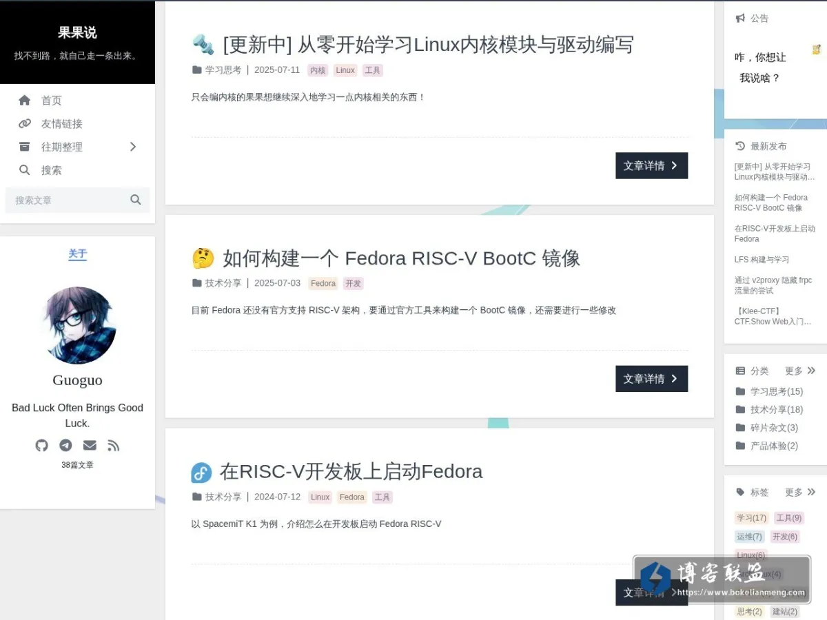The width and height of the screenshot is (827, 620).
Task: Select tag 开发(6) in tag cloud
Action: coord(785,537)
